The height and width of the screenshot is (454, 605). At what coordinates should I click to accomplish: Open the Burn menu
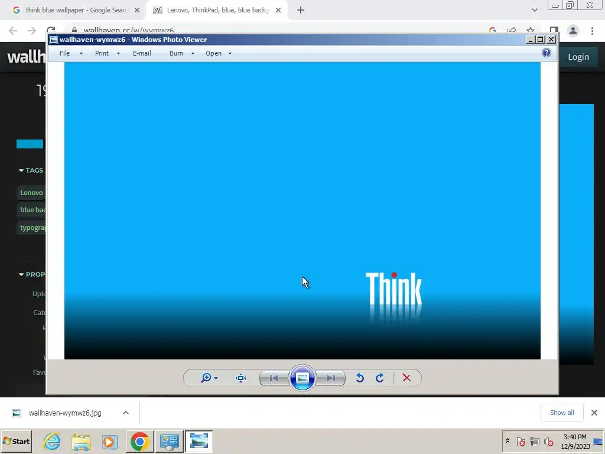(176, 53)
